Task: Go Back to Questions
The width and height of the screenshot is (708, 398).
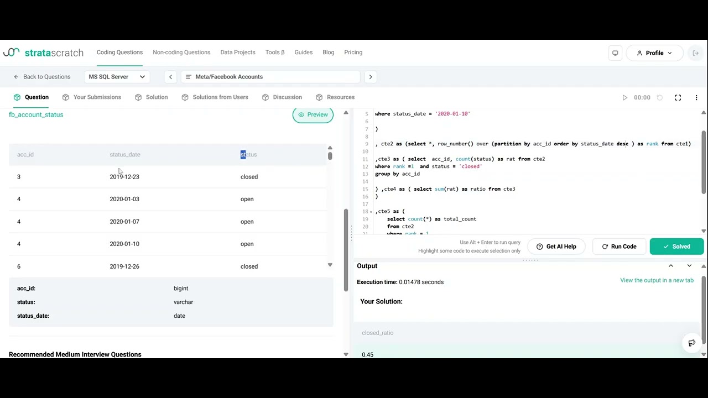Action: pyautogui.click(x=42, y=77)
